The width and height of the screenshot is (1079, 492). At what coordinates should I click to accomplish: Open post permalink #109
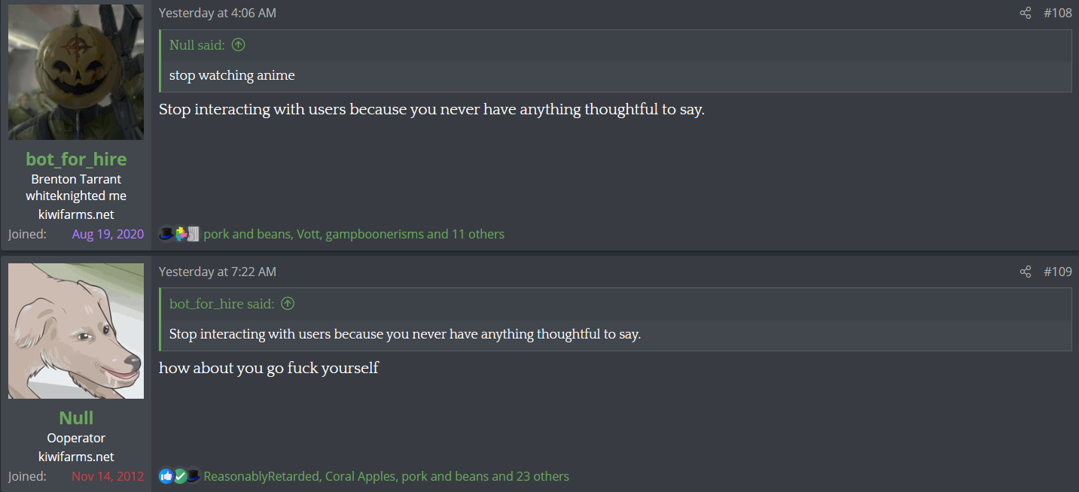1057,272
